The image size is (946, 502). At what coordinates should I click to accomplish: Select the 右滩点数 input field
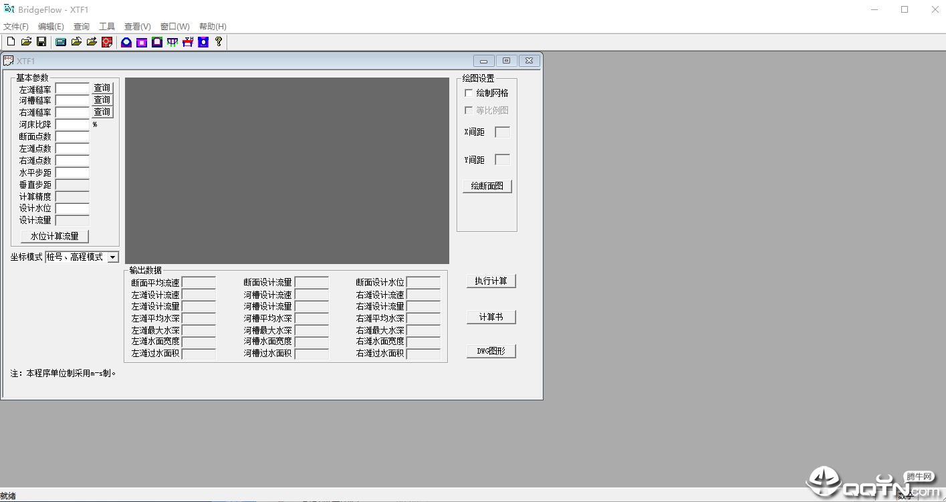pyautogui.click(x=72, y=160)
